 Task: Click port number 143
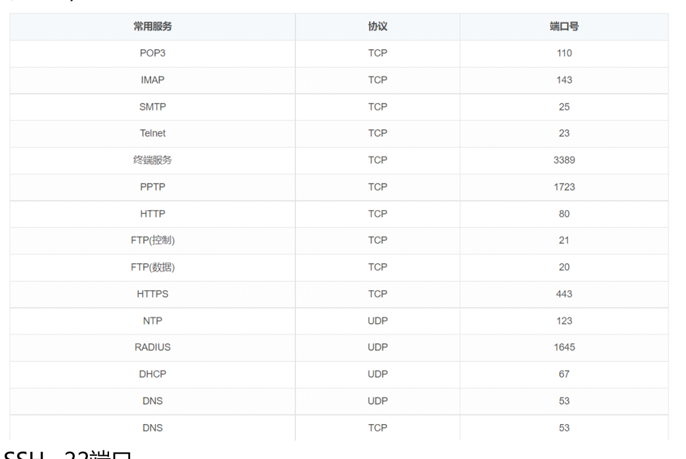[x=564, y=80]
